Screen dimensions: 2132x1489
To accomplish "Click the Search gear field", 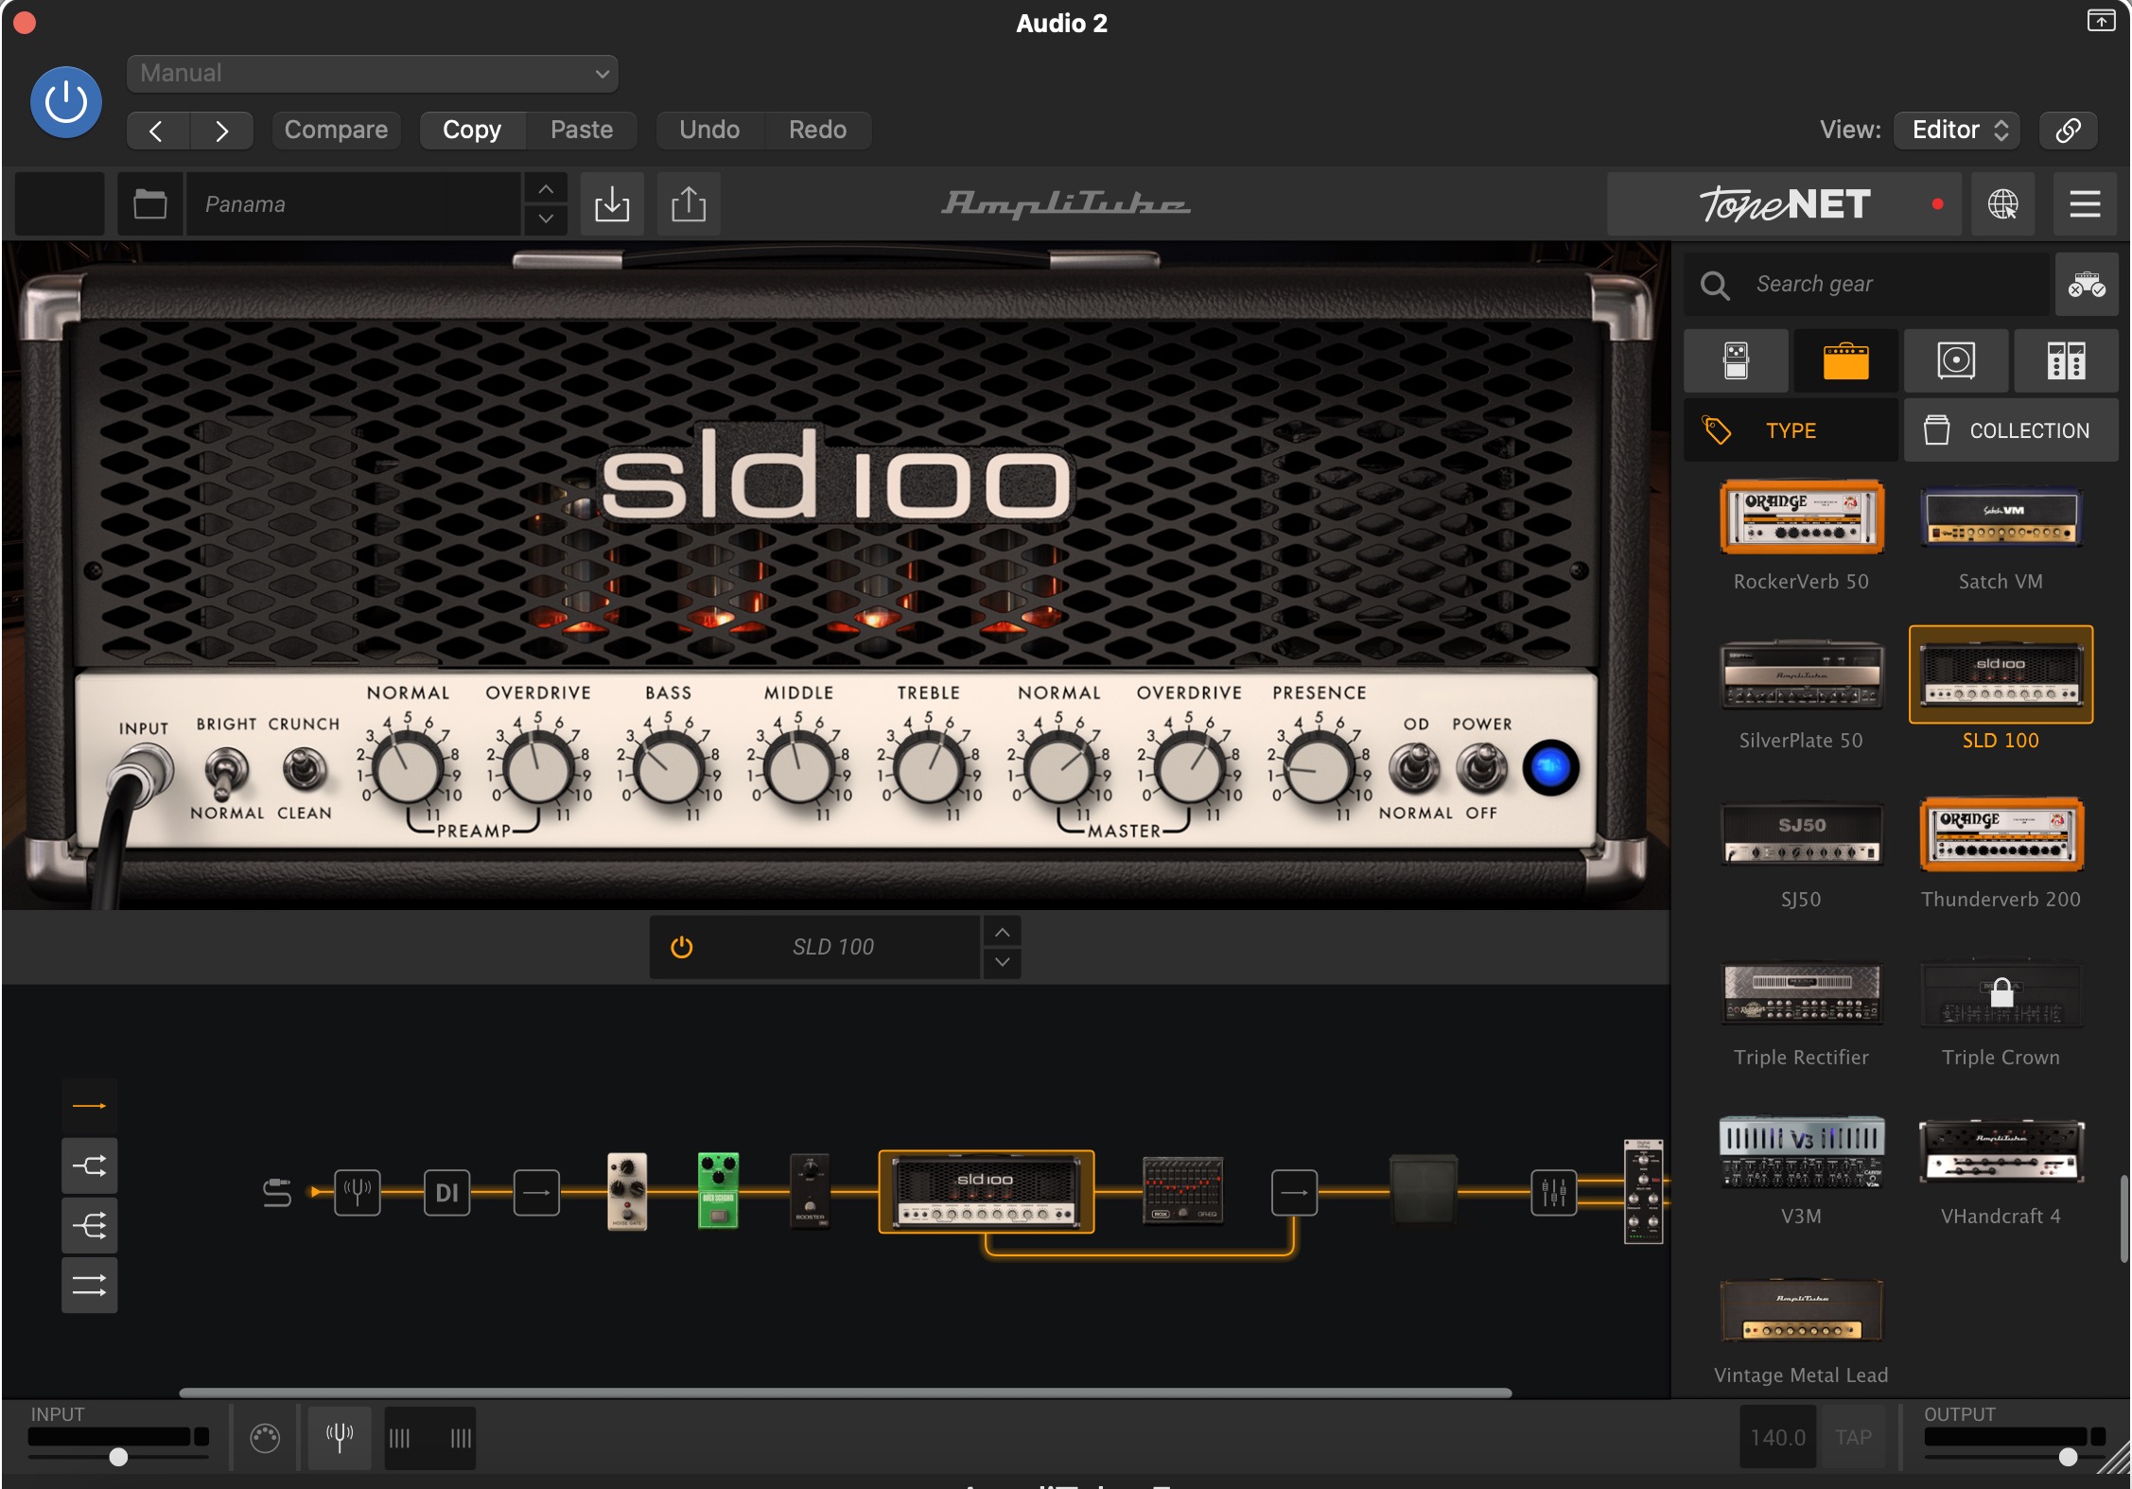I will 1867,284.
